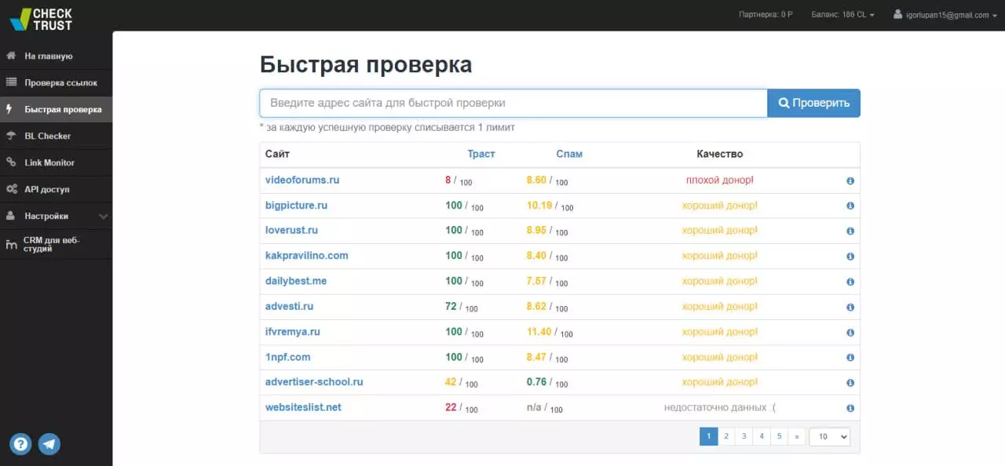Screen dimensions: 1005x466
Task: Open the loverust.ru link
Action: coord(291,230)
